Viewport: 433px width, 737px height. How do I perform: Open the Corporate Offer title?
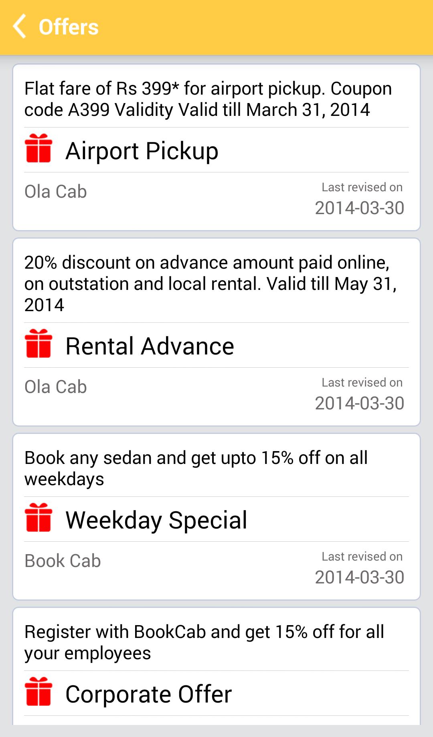[x=149, y=694]
